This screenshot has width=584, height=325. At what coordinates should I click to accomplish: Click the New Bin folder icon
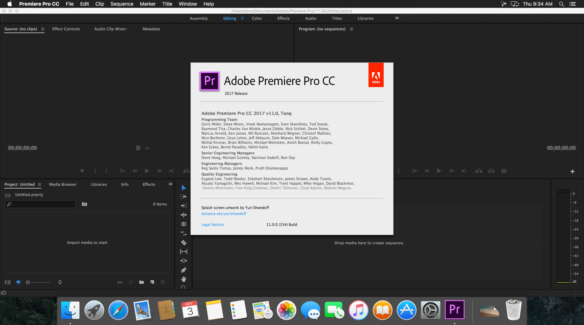point(141,282)
